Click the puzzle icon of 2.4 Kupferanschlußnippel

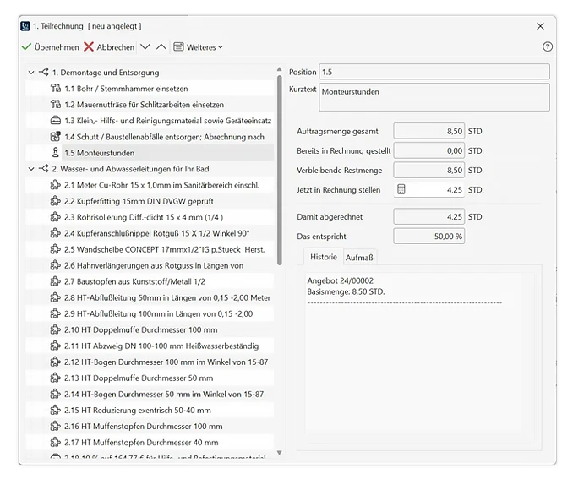coord(55,233)
